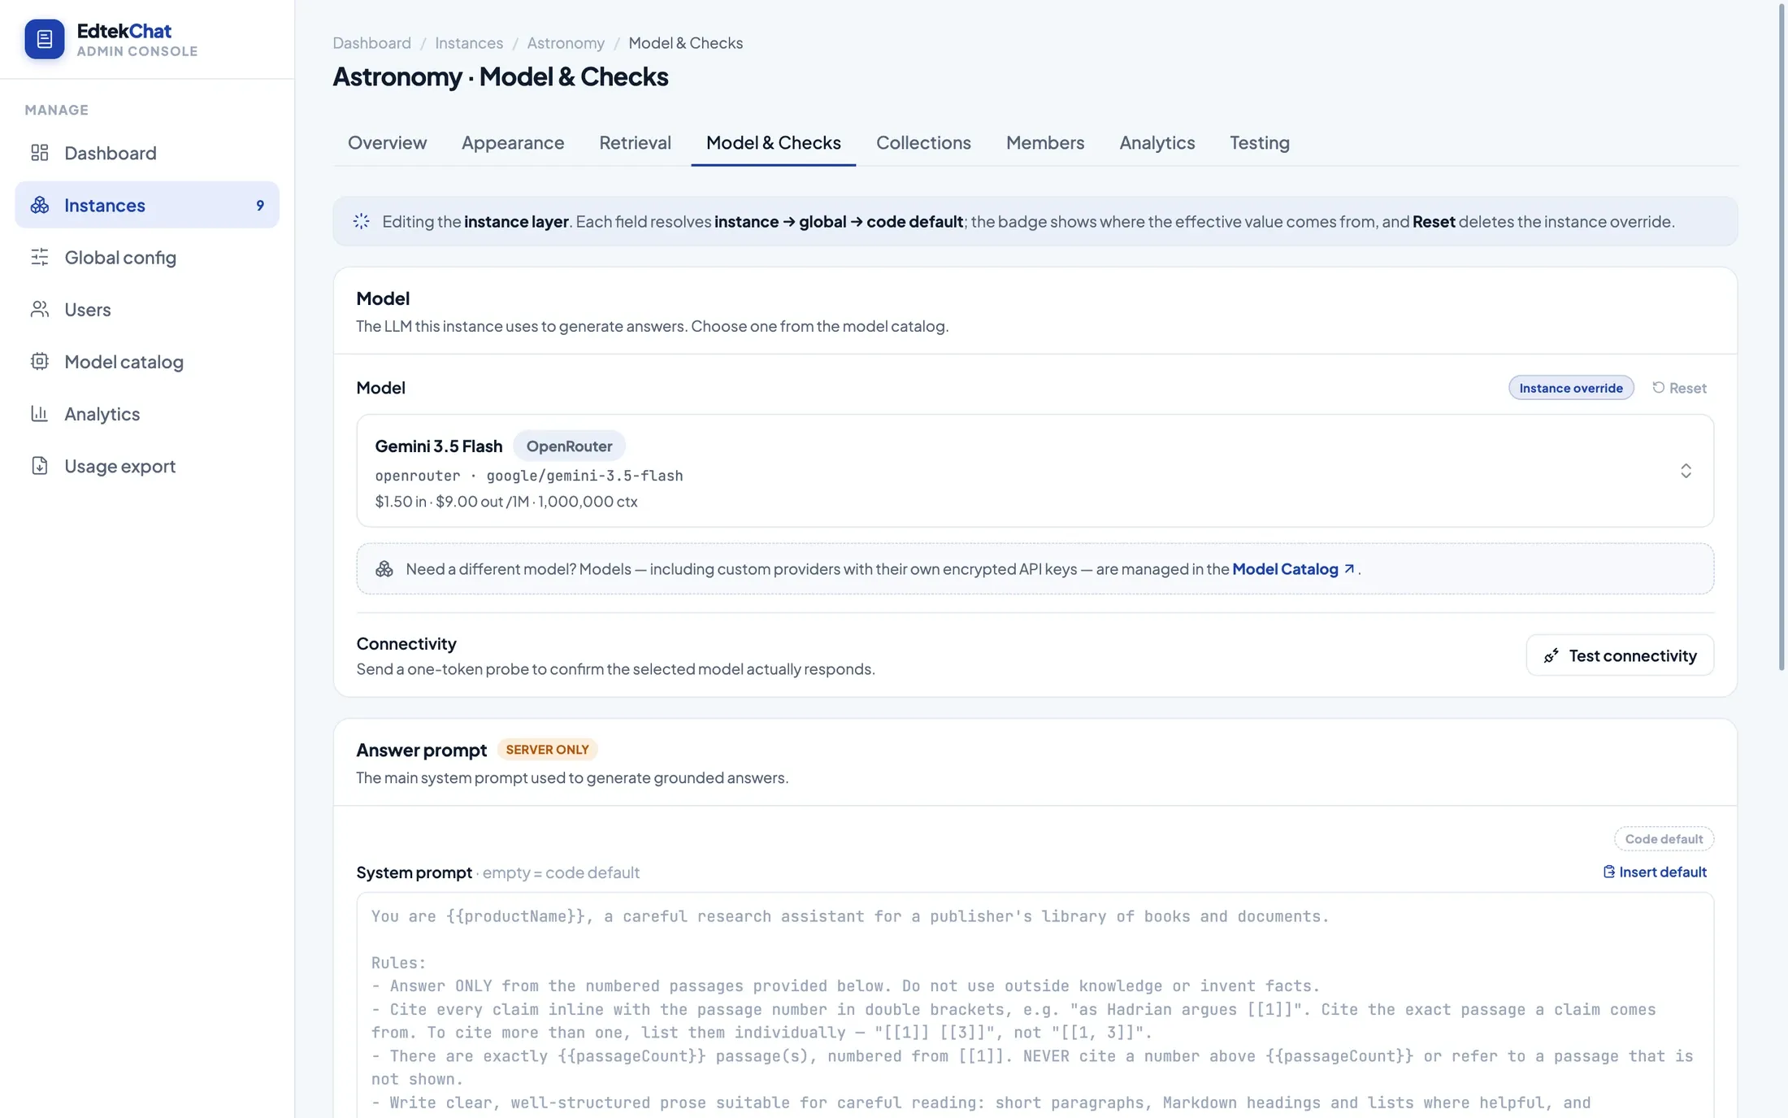
Task: Open Usage export sidebar item
Action: [x=147, y=466]
